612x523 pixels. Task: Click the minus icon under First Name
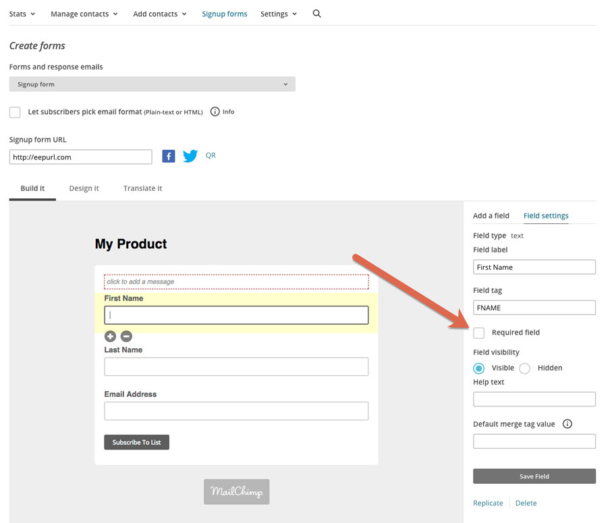tap(126, 336)
